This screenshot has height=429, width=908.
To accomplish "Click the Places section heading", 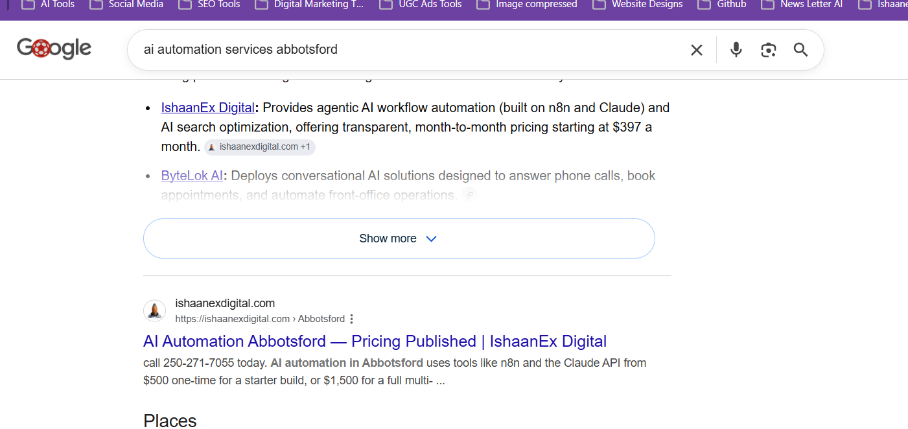I will click(170, 421).
